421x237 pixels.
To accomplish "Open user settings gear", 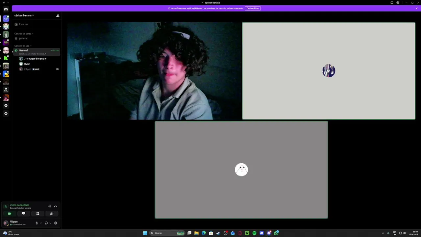I will click(56, 223).
